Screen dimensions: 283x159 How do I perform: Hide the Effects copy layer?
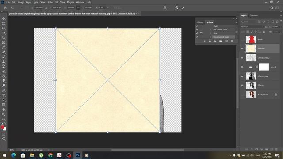(x=242, y=76)
